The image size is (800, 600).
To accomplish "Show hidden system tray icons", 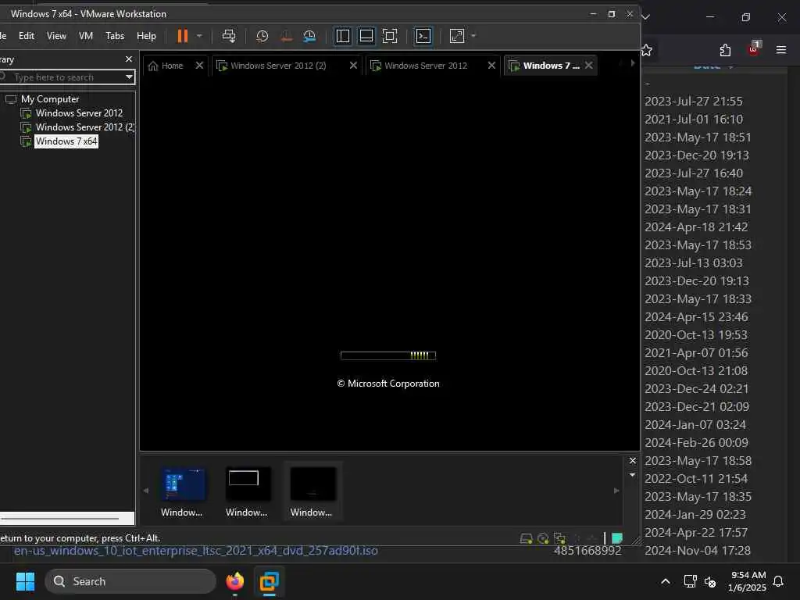I will coord(666,581).
